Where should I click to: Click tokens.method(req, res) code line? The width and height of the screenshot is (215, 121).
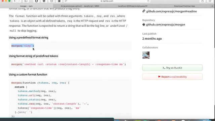[37, 91]
